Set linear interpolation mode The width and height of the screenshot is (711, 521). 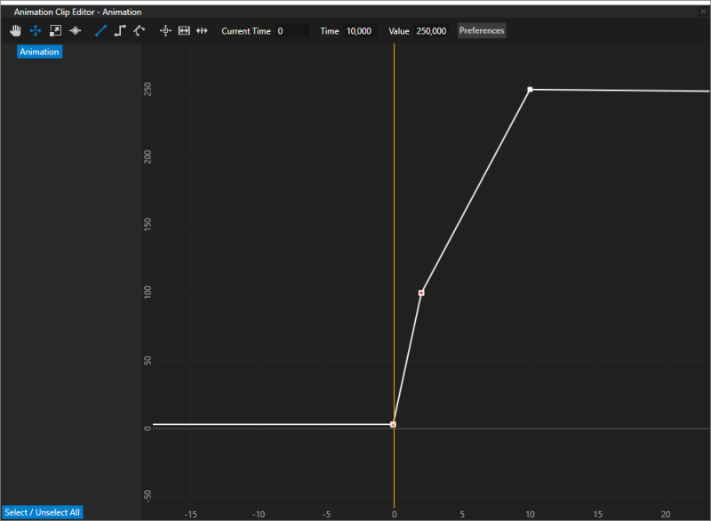point(100,30)
